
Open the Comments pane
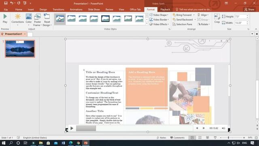(x=177, y=137)
